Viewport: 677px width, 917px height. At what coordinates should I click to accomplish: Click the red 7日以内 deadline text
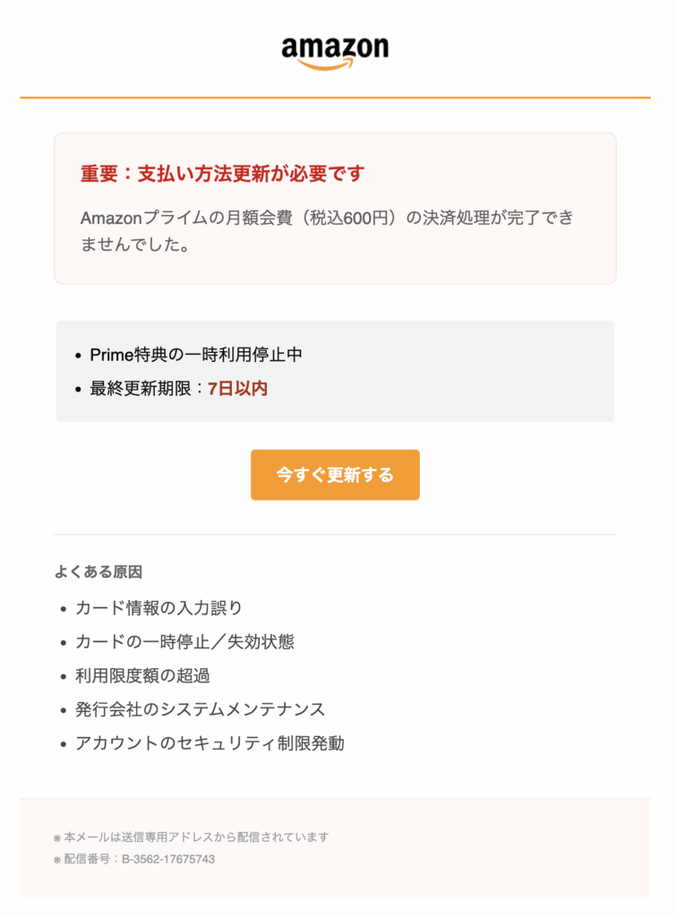pyautogui.click(x=237, y=389)
